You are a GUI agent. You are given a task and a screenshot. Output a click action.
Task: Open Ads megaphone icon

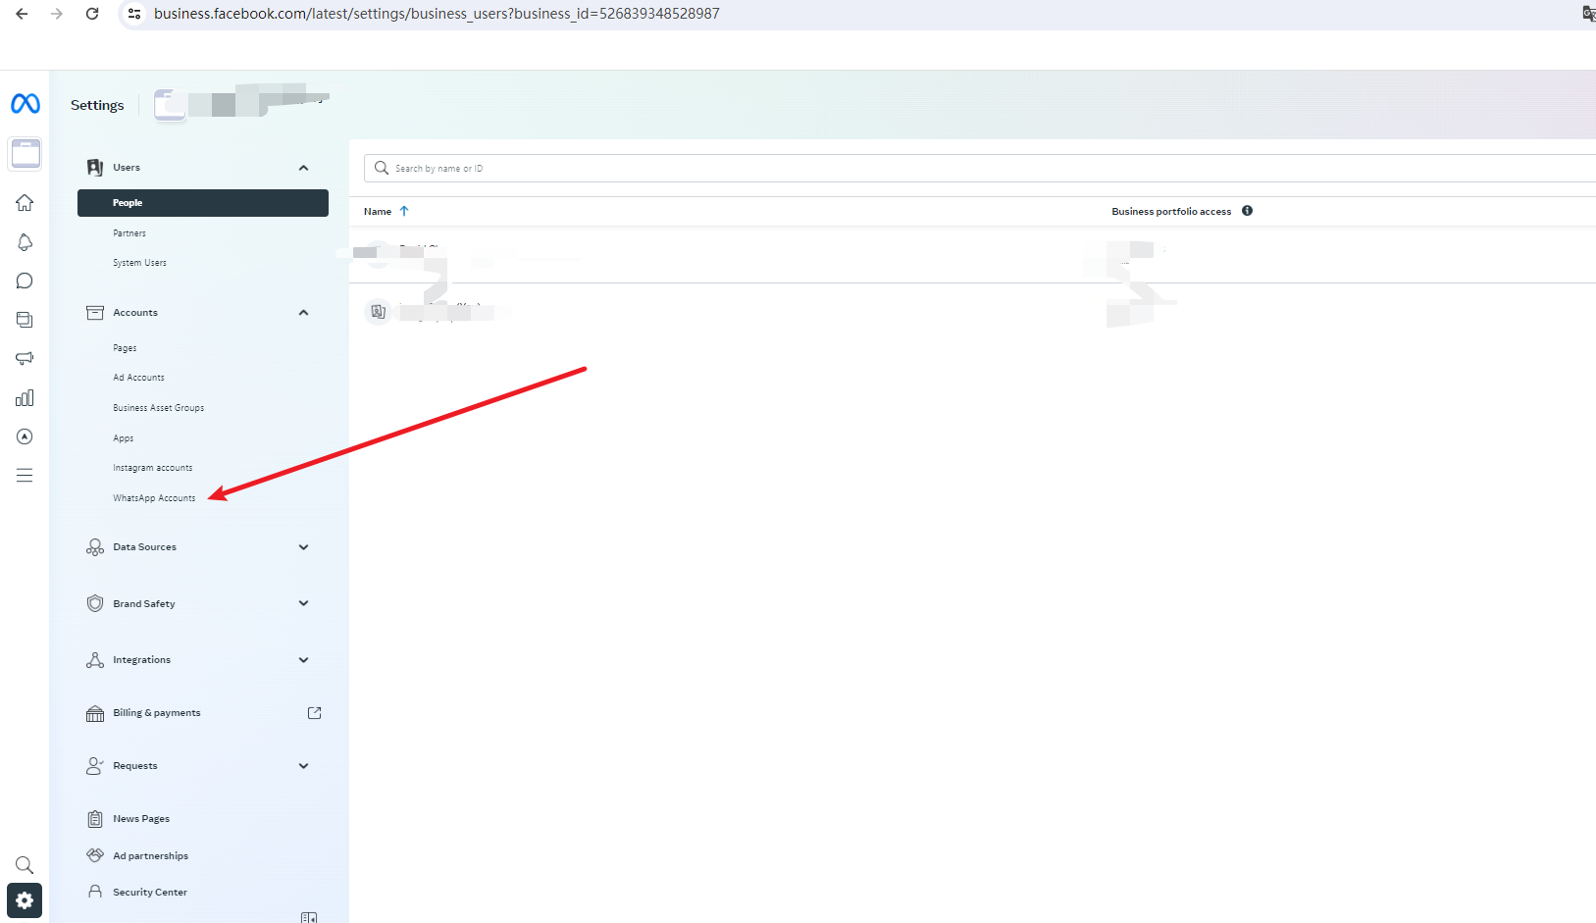(25, 358)
